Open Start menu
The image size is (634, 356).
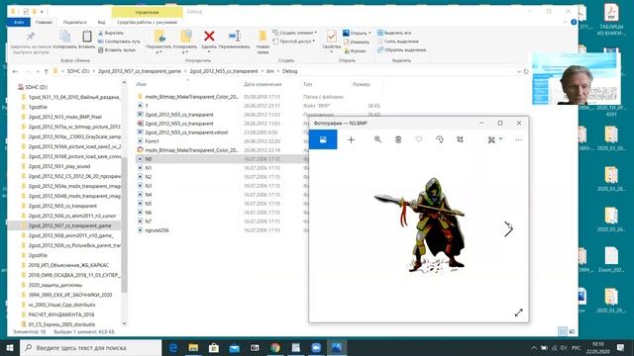[x=10, y=347]
